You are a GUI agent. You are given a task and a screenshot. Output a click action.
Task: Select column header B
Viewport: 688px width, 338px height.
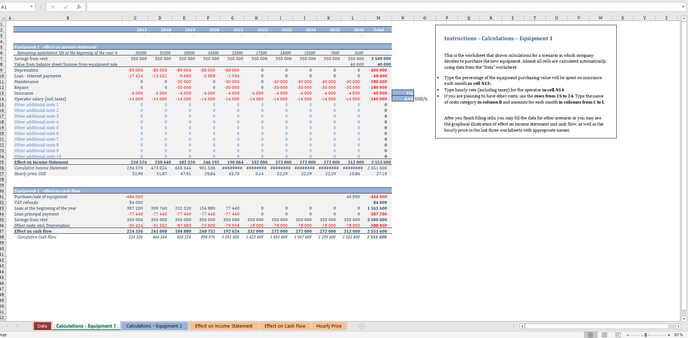68,18
